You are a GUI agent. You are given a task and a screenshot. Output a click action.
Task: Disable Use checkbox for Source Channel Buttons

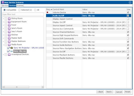coord(128,32)
